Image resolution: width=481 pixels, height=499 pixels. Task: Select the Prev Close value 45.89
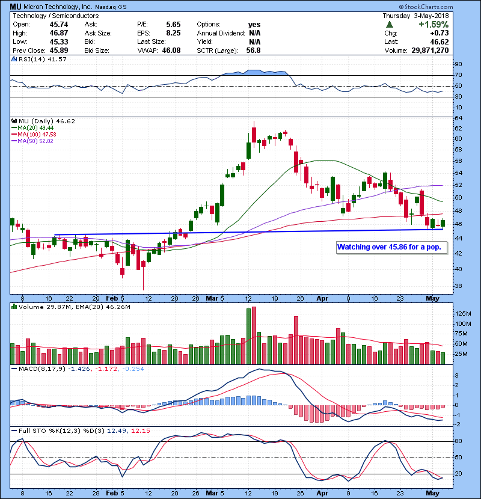(59, 51)
